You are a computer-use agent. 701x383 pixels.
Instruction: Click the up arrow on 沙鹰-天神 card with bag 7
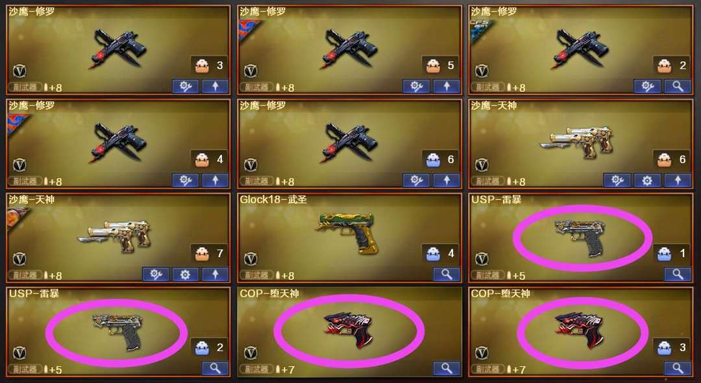click(x=215, y=274)
